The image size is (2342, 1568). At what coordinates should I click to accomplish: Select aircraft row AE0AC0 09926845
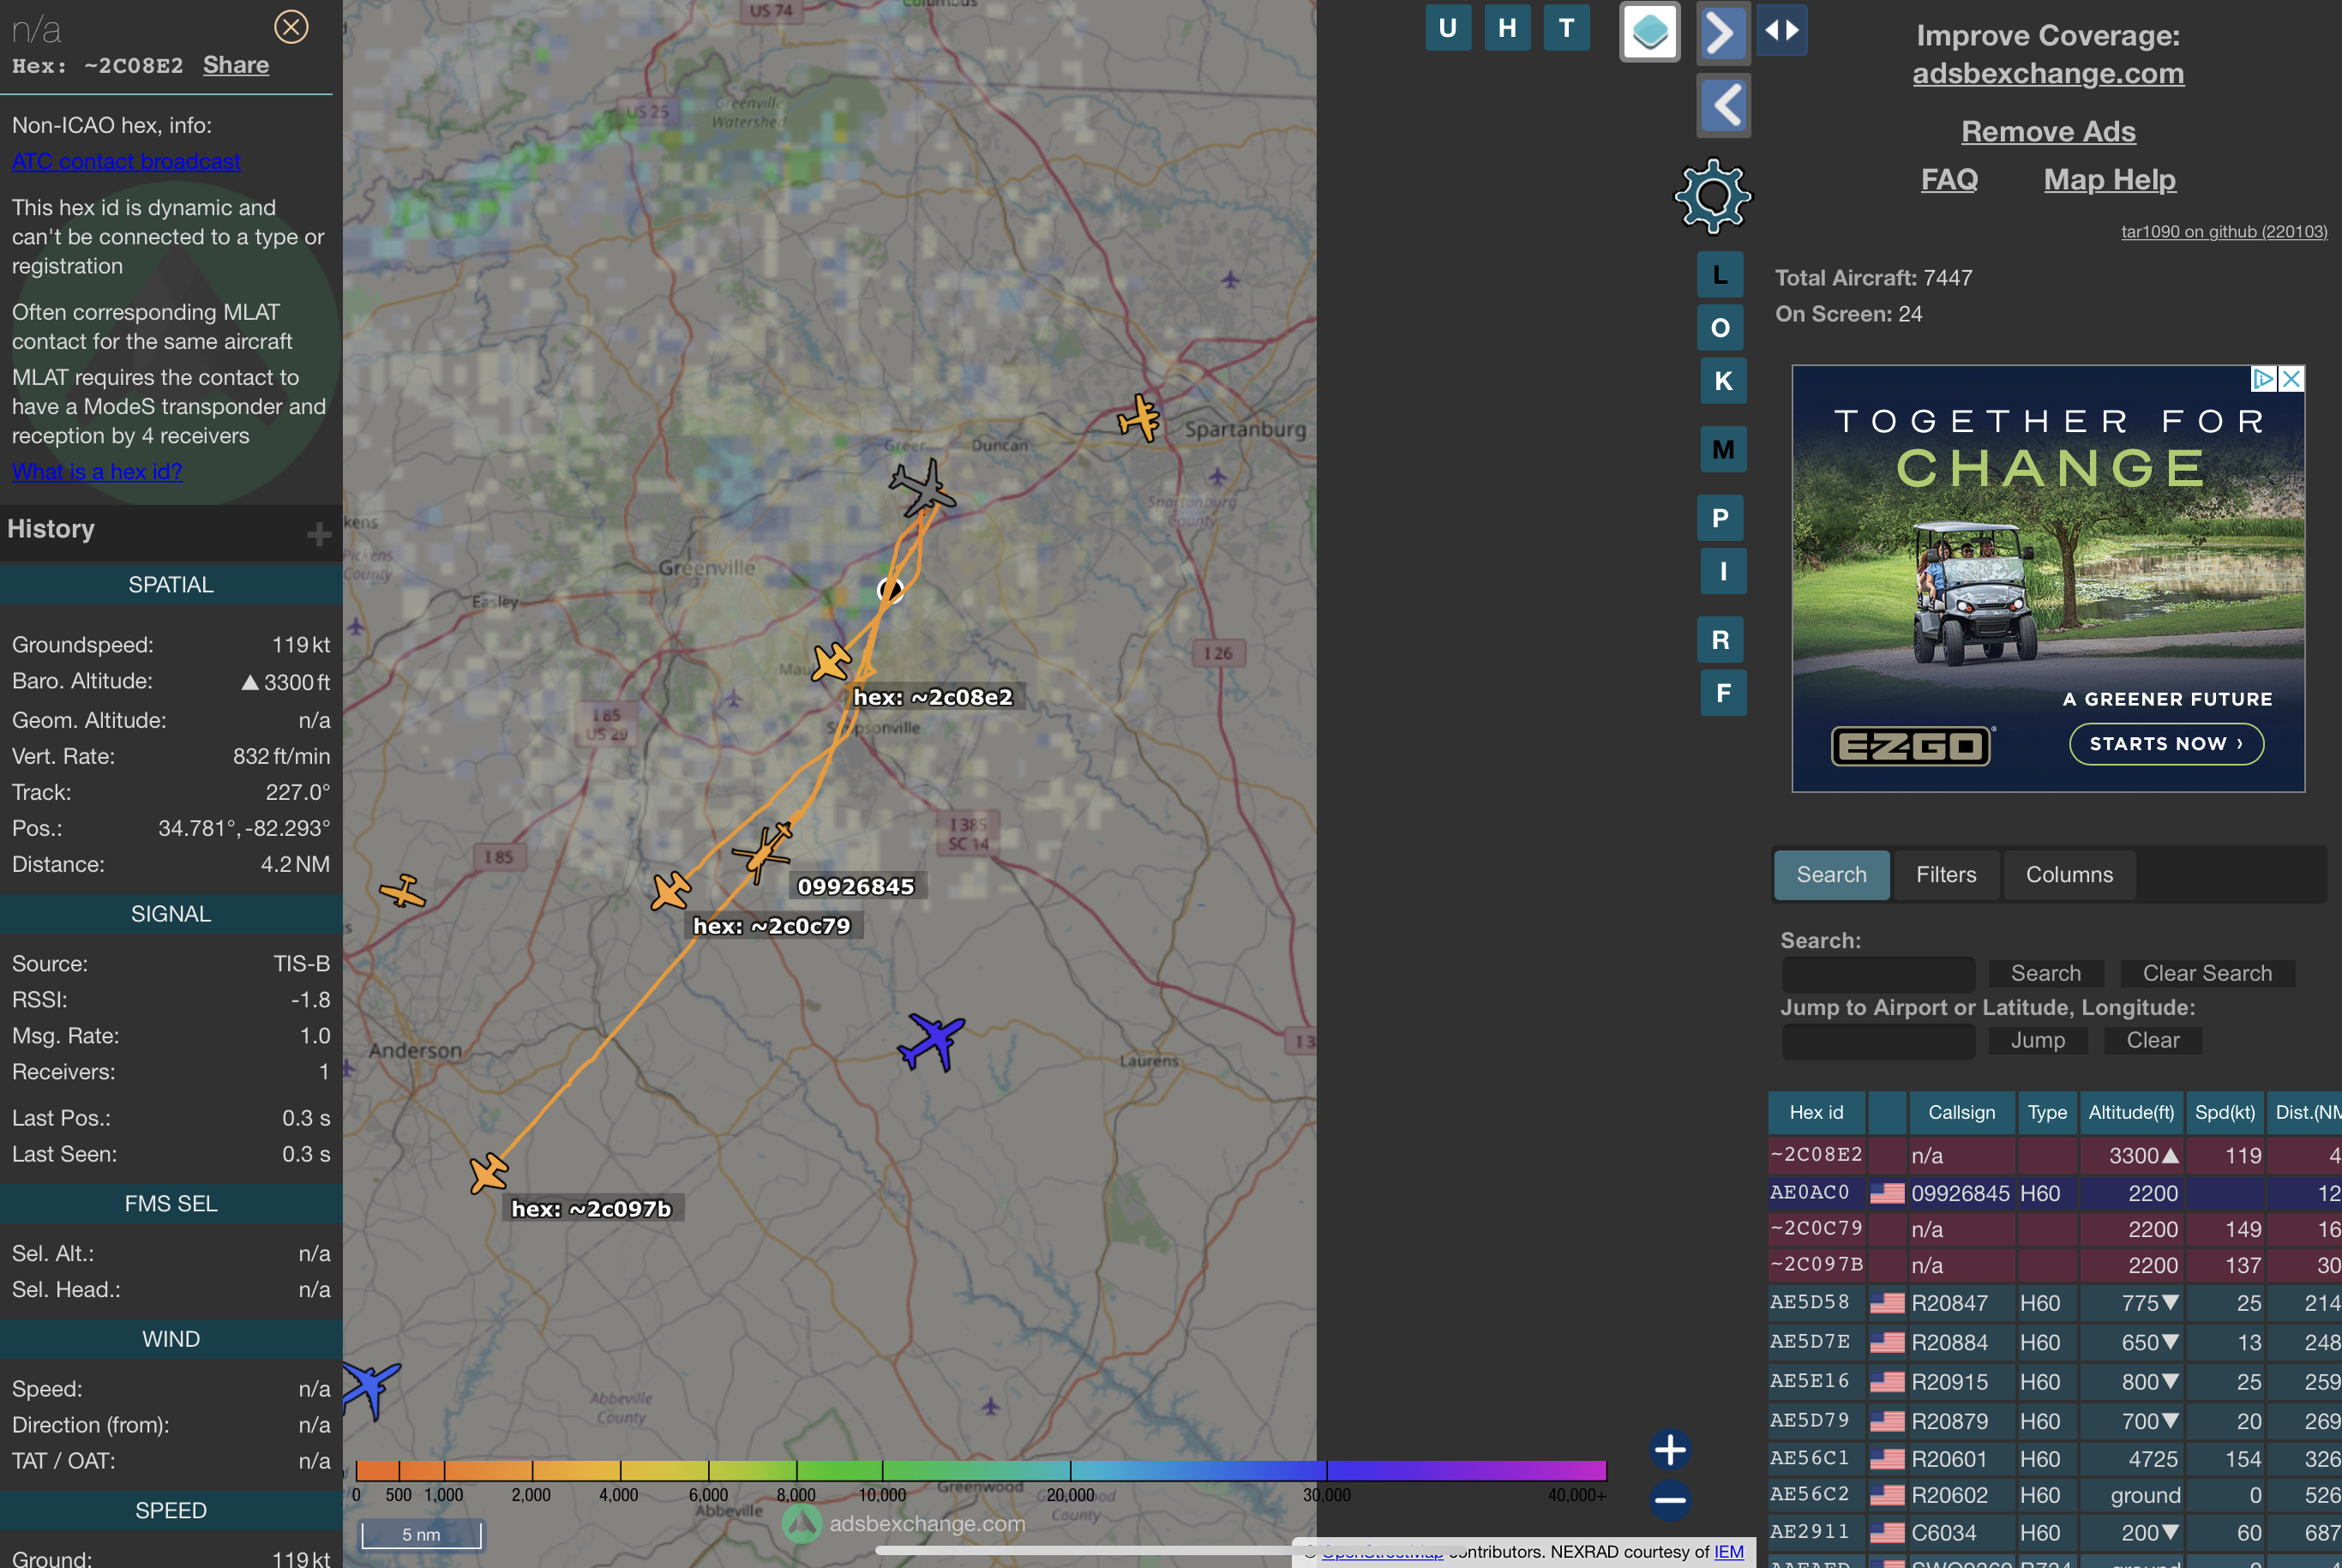tap(2055, 1193)
